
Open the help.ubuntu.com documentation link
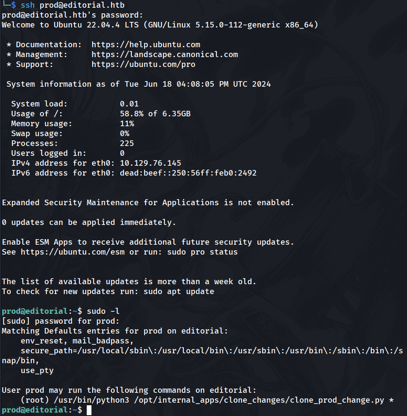point(146,45)
